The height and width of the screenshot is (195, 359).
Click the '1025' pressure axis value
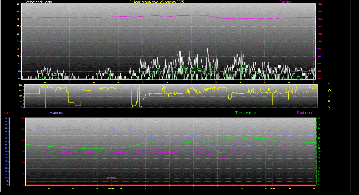[x=319, y=4]
